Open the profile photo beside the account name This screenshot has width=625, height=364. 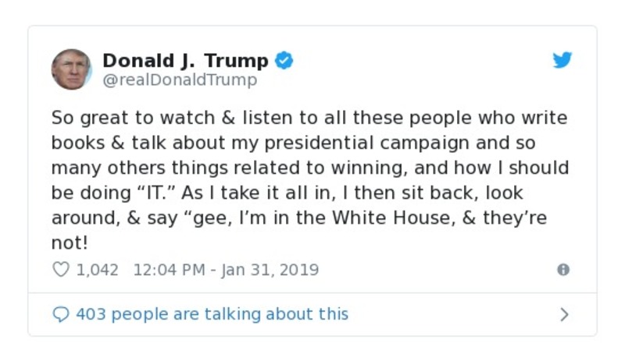(x=71, y=69)
